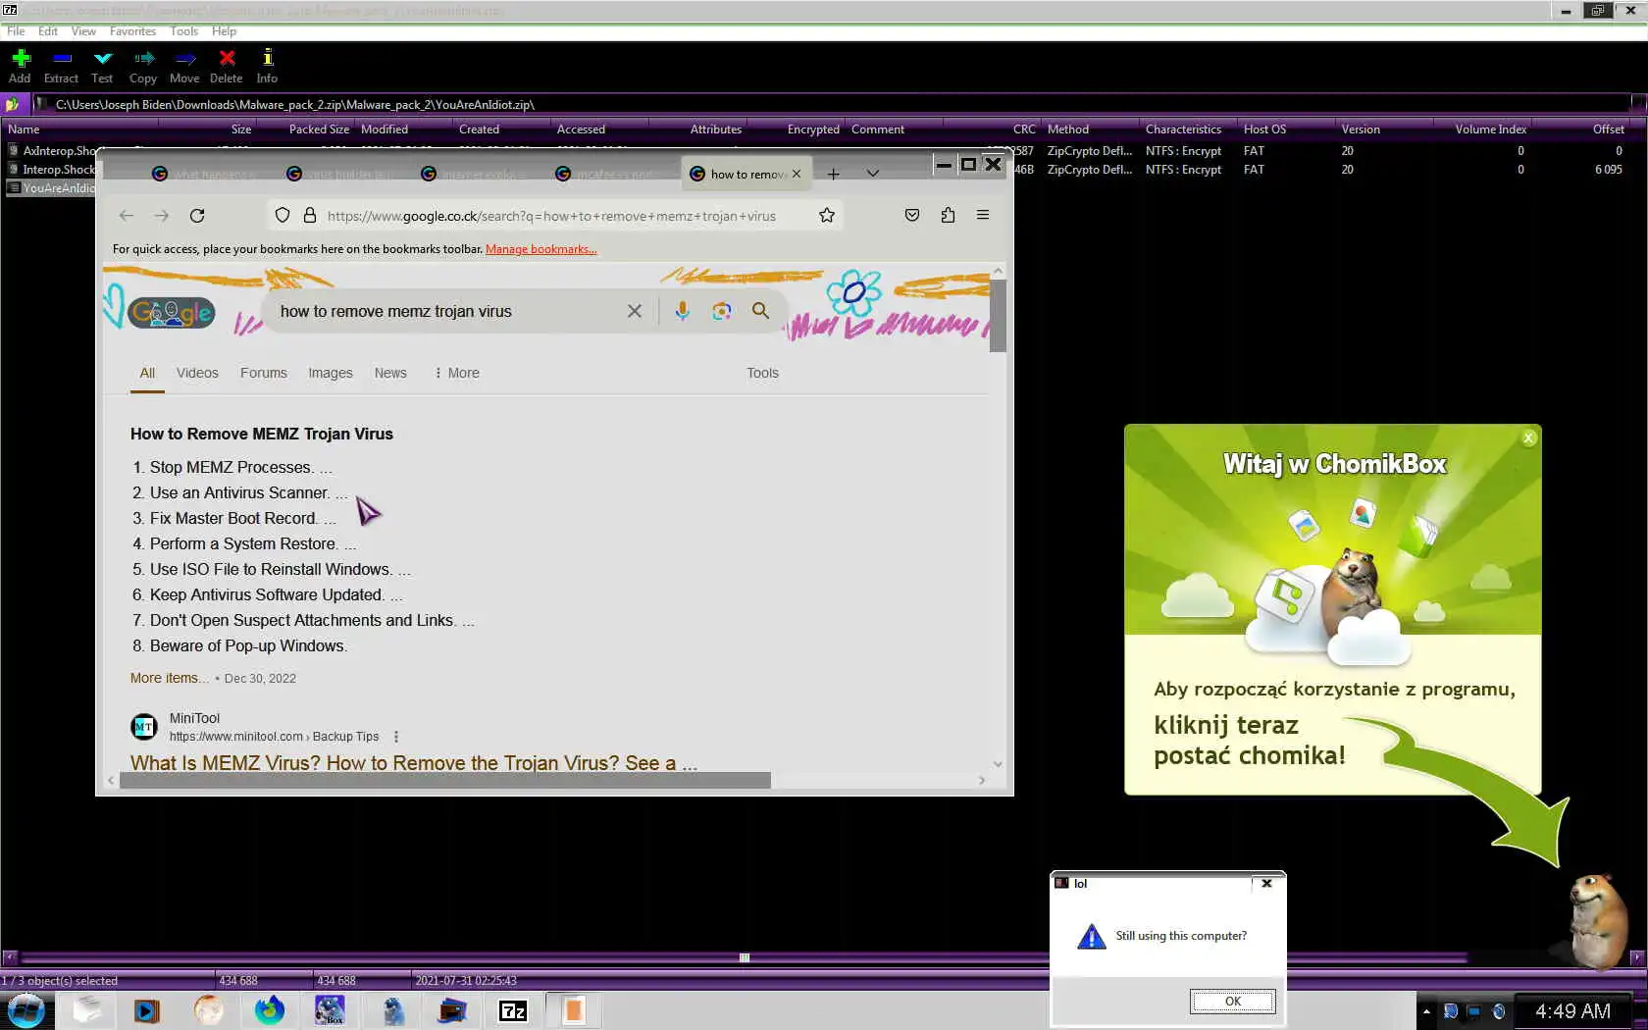Select the All results tab
The width and height of the screenshot is (1648, 1030).
pyautogui.click(x=147, y=373)
